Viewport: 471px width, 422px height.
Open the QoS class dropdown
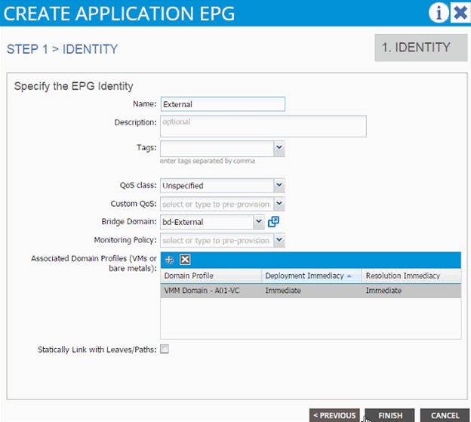pos(279,185)
